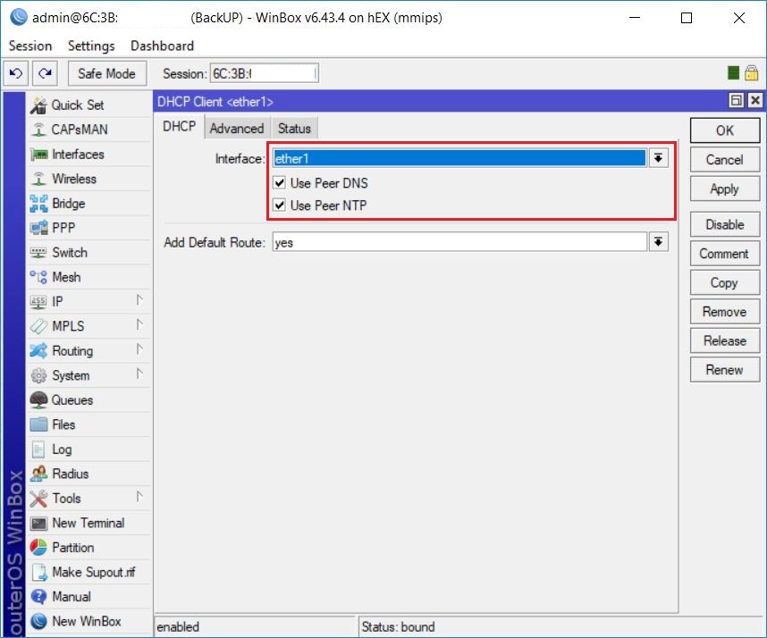This screenshot has height=638, width=767.
Task: Open the Interfaces list icon
Action: pyautogui.click(x=38, y=155)
